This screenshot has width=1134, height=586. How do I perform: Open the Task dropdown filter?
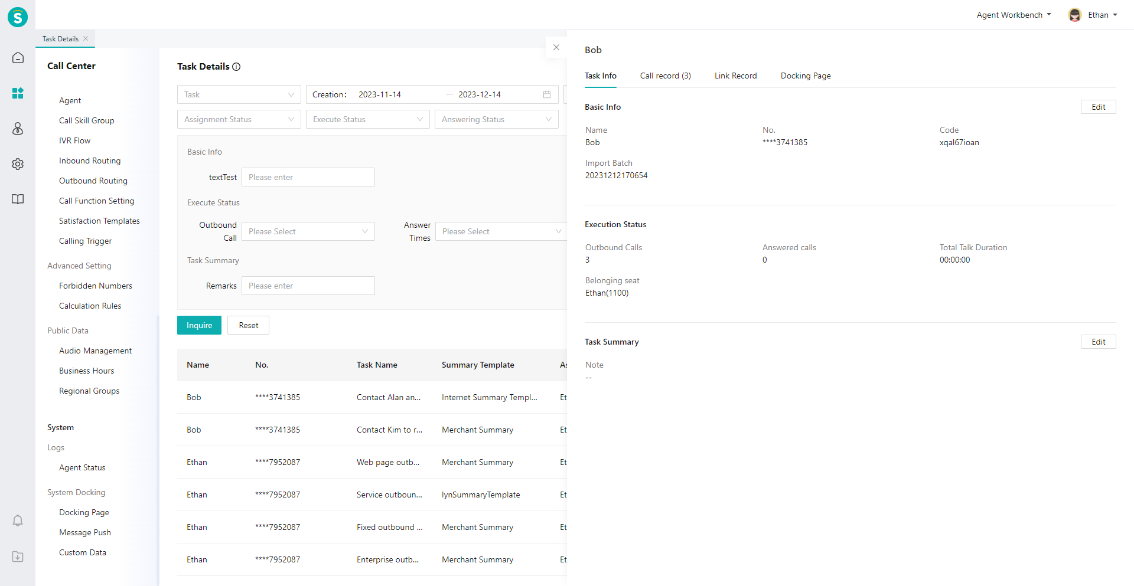click(x=239, y=94)
